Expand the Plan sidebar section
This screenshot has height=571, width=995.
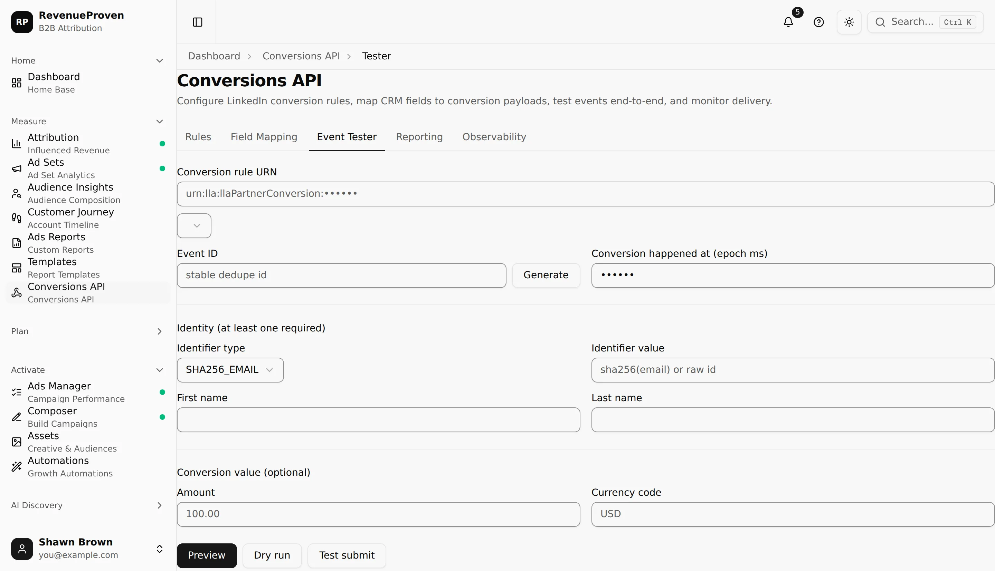[x=159, y=331]
